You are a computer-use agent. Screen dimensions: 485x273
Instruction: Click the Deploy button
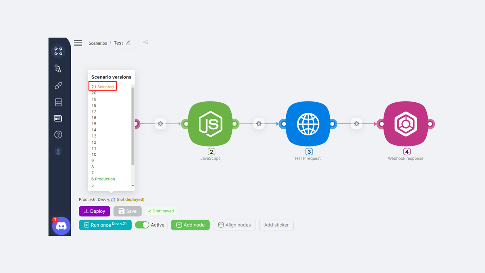coord(95,211)
